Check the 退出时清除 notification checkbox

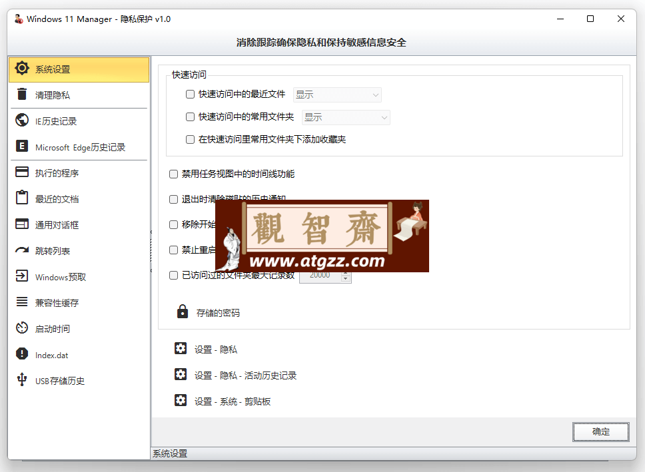pyautogui.click(x=174, y=200)
